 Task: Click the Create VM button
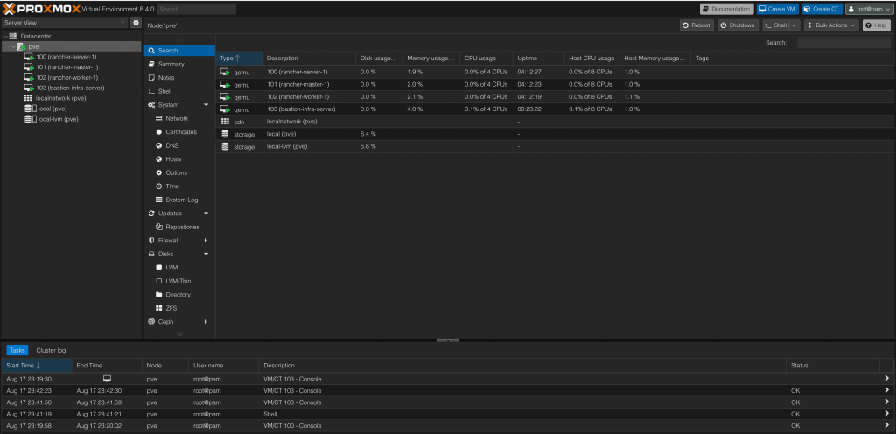point(778,9)
